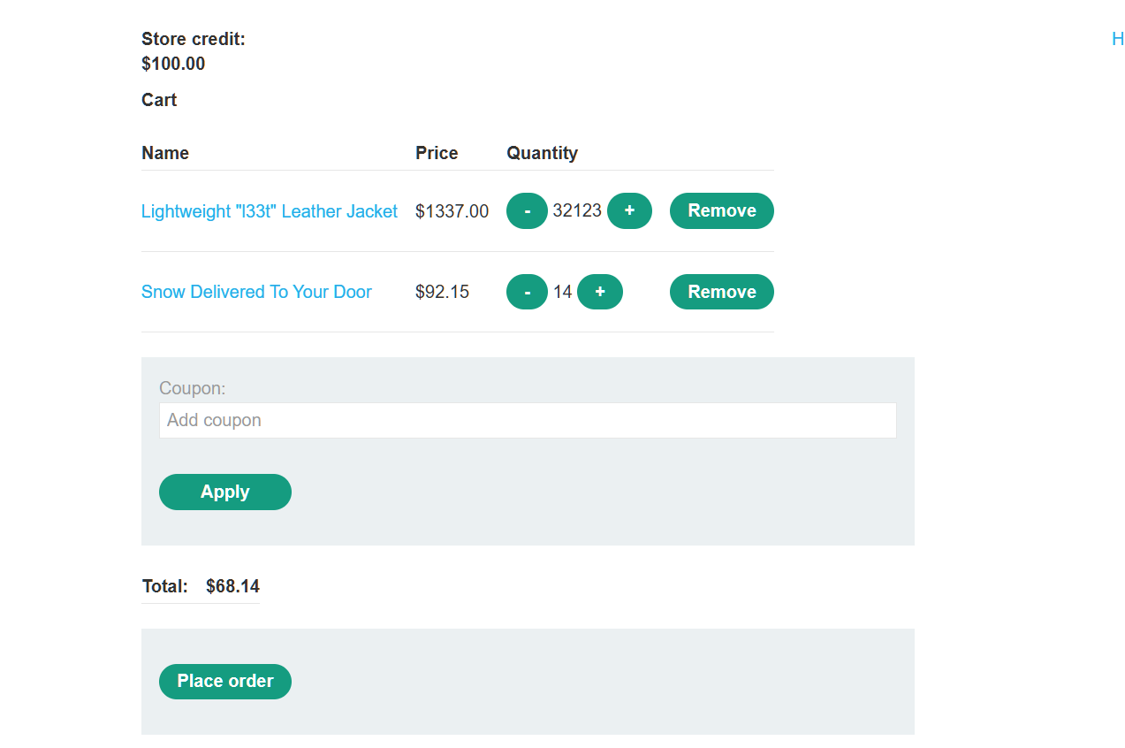Viewport: 1125px width, 748px height.
Task: Click the snow item quantity 14
Action: click(x=563, y=292)
